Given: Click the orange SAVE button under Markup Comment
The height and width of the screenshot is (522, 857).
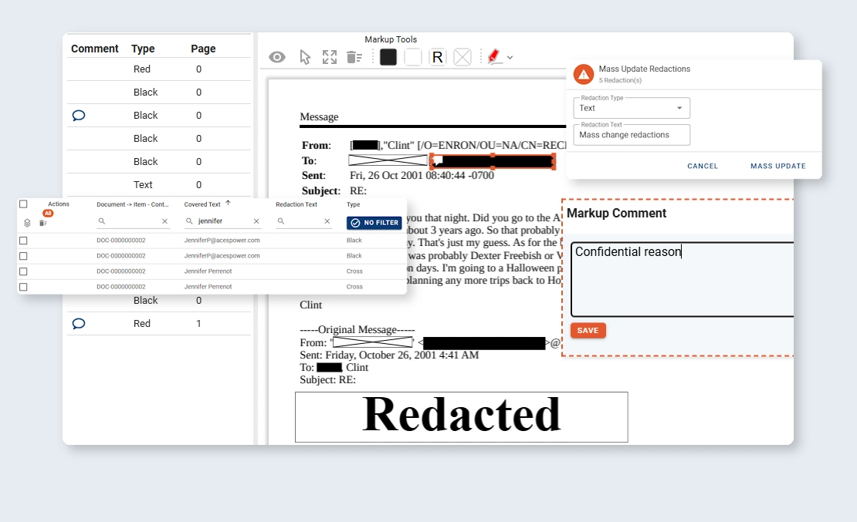Looking at the screenshot, I should [588, 330].
